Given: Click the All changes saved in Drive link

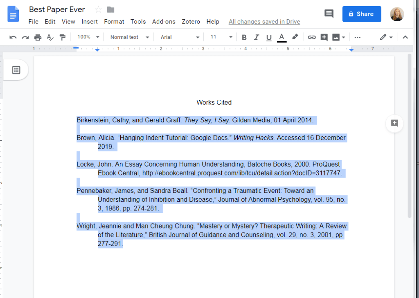Looking at the screenshot, I should tap(264, 22).
